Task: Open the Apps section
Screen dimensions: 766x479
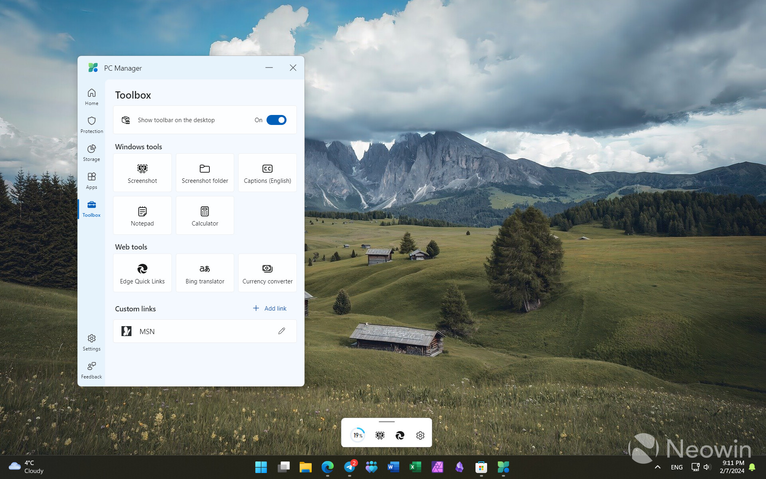Action: 92,181
